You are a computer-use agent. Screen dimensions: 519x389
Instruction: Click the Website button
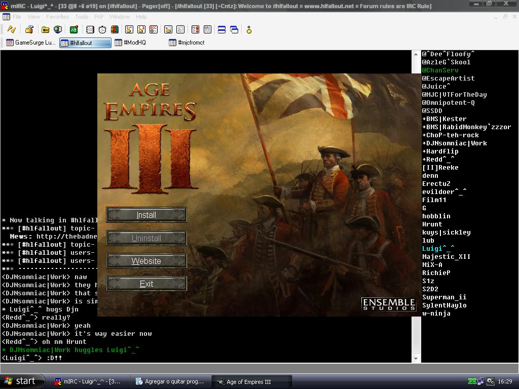(146, 261)
